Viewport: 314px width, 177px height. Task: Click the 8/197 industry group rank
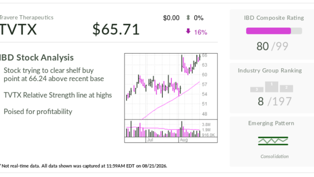coord(275,101)
